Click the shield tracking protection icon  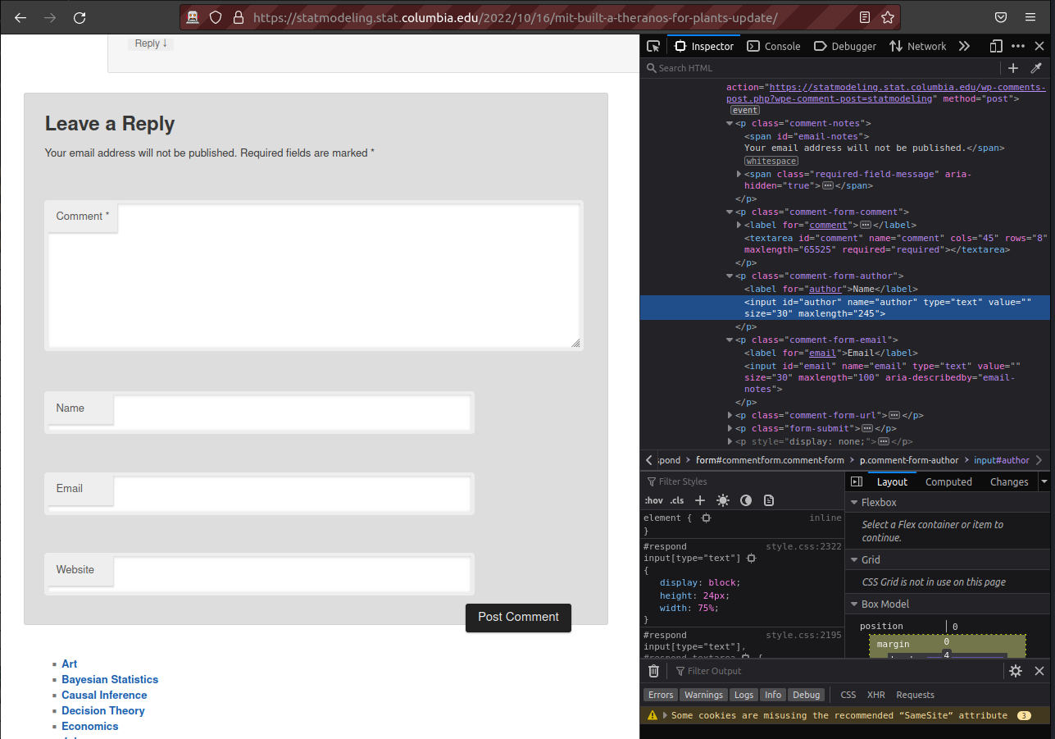click(216, 17)
